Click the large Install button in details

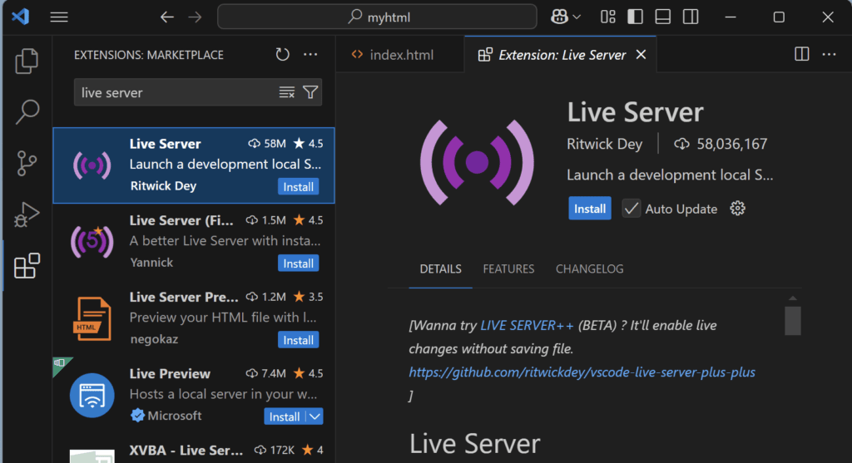pos(590,209)
